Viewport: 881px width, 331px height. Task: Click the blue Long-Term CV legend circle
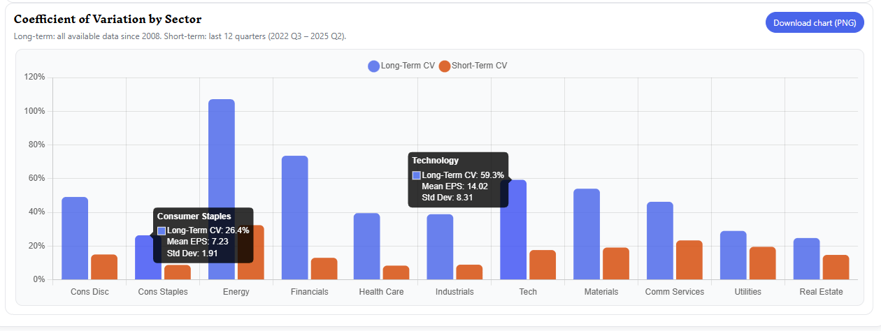pos(374,66)
